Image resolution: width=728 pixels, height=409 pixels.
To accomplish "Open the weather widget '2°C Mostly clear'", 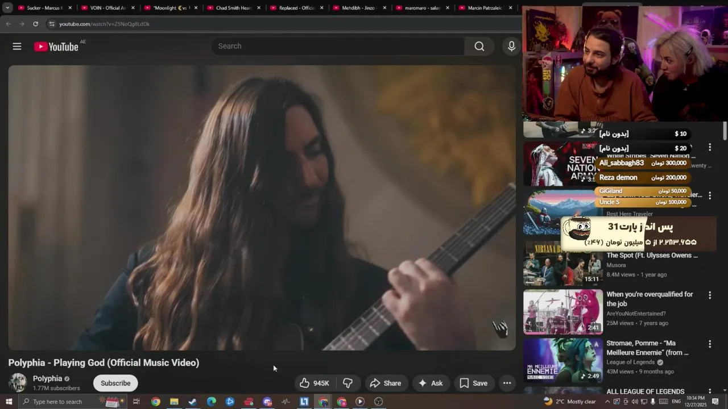I will (570, 402).
